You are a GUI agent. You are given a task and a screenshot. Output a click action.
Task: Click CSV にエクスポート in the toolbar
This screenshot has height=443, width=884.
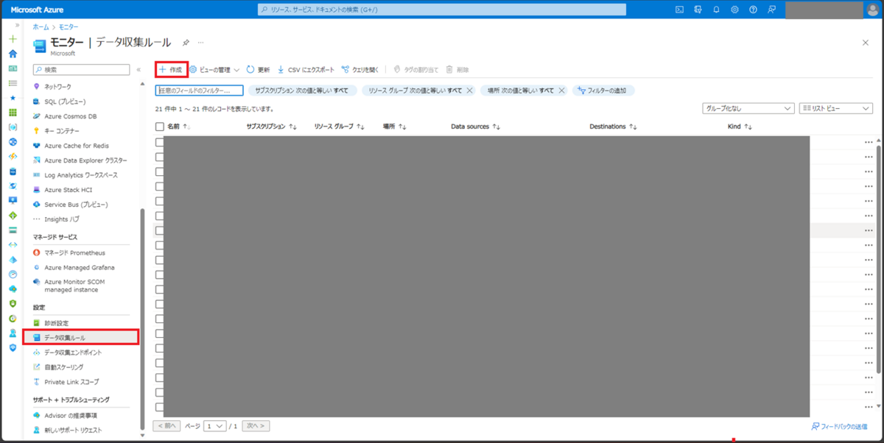306,69
